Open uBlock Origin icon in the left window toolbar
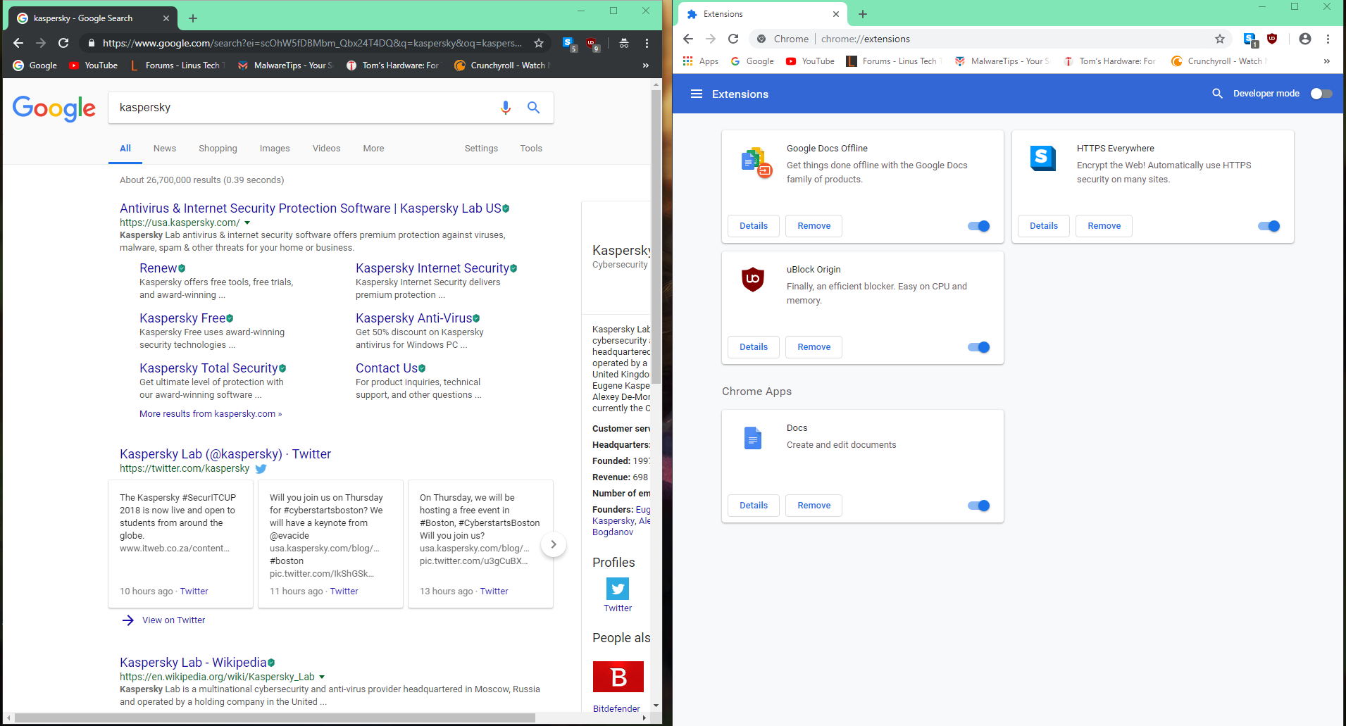The image size is (1346, 726). (x=592, y=44)
